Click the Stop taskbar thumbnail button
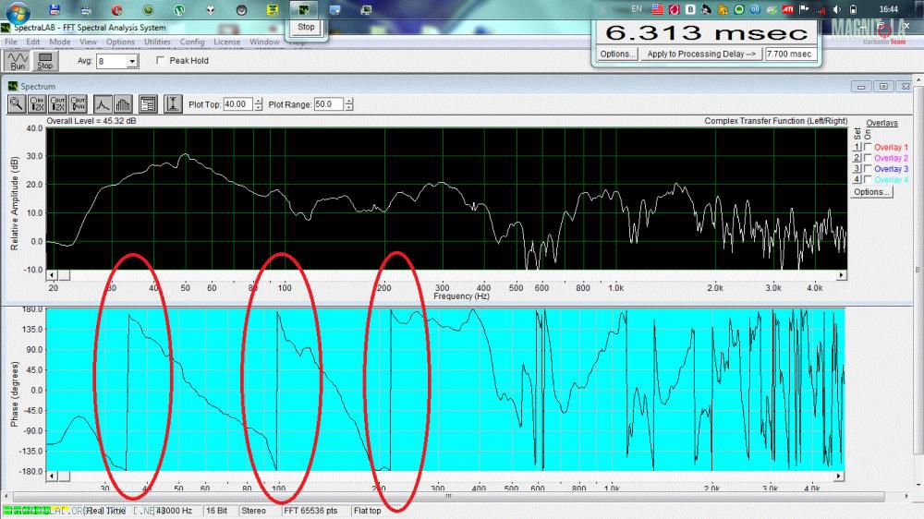This screenshot has width=924, height=519. point(306,27)
